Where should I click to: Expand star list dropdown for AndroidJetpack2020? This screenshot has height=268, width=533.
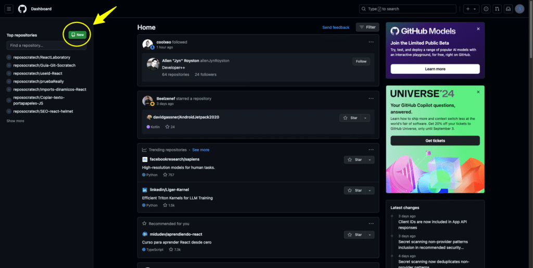365,118
